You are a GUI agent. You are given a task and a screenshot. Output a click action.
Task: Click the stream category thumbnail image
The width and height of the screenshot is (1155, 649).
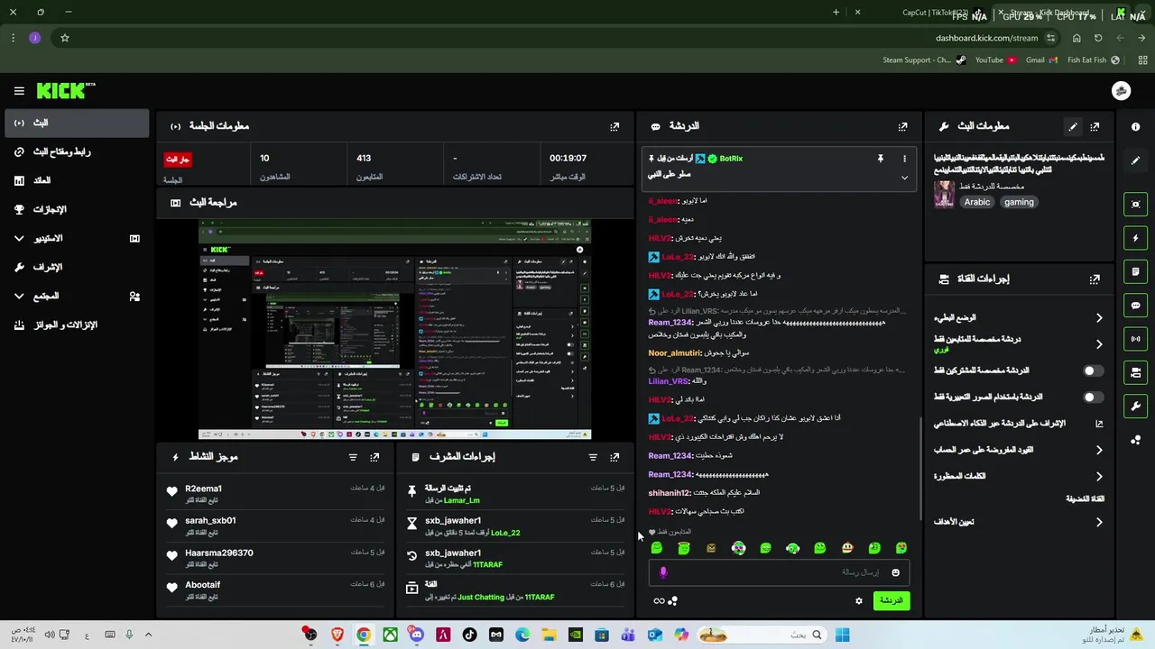point(944,195)
